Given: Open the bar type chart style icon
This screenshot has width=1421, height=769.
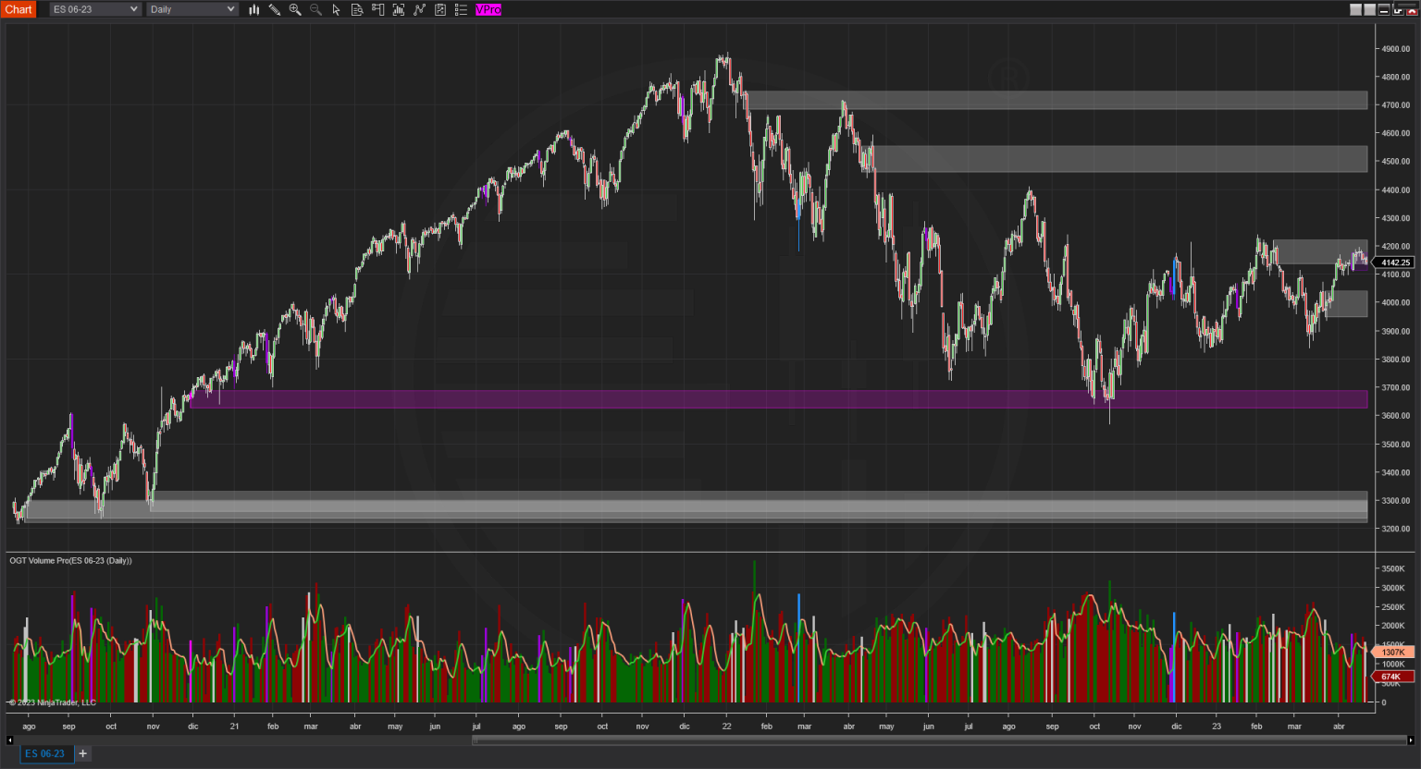Looking at the screenshot, I should [x=253, y=9].
